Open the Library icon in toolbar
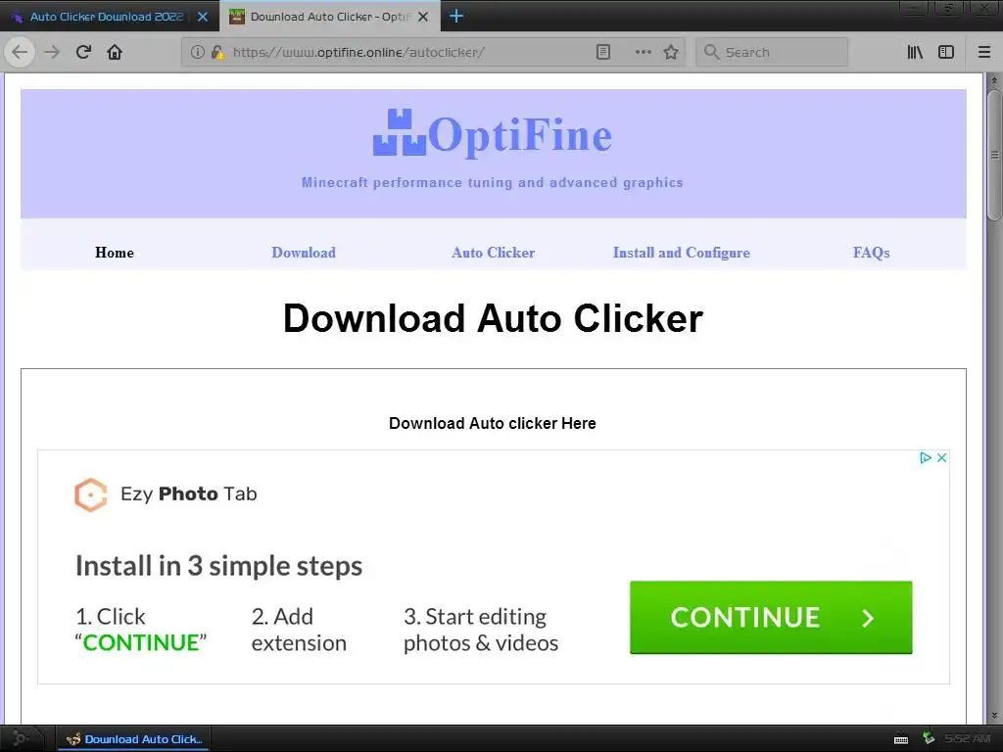The image size is (1003, 752). click(x=915, y=53)
